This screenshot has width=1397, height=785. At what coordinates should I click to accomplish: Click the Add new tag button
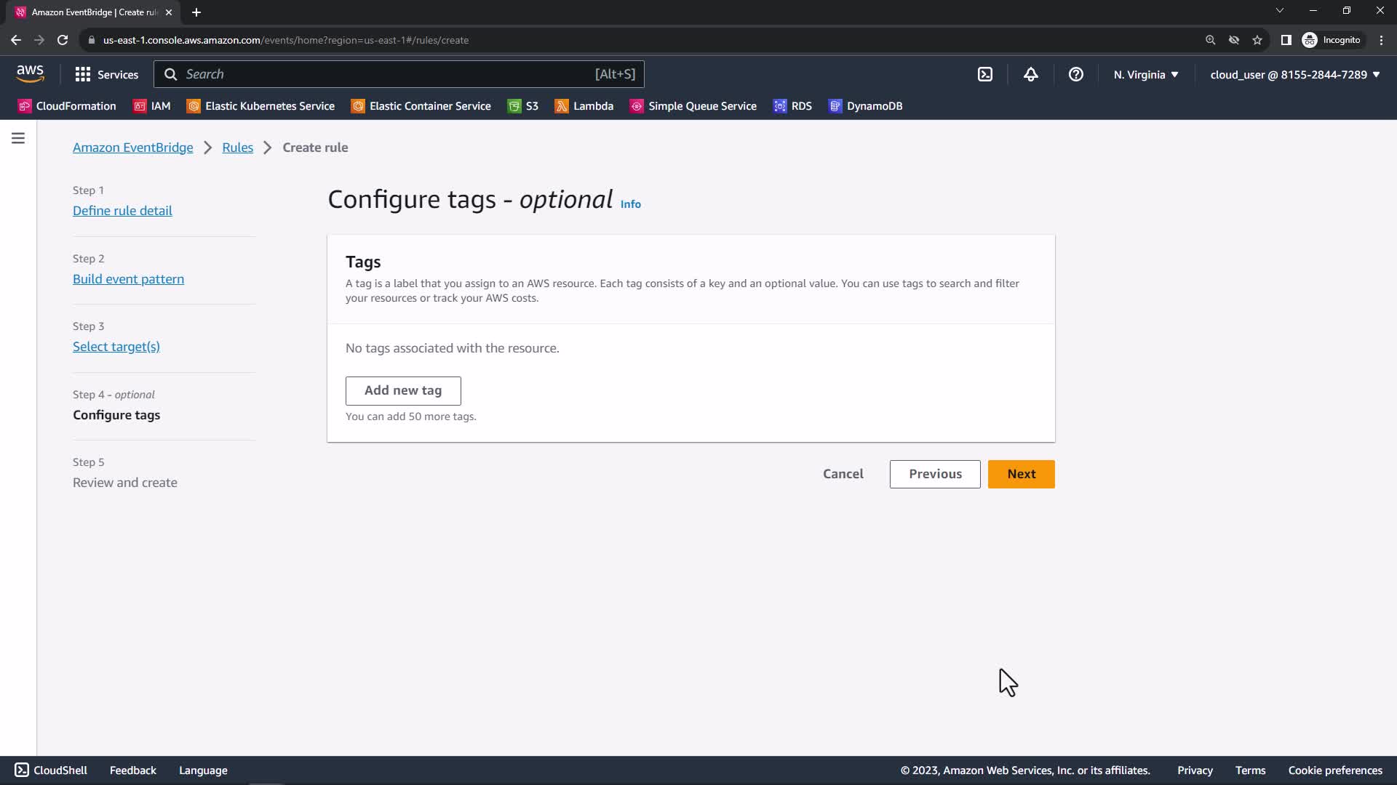(x=403, y=390)
